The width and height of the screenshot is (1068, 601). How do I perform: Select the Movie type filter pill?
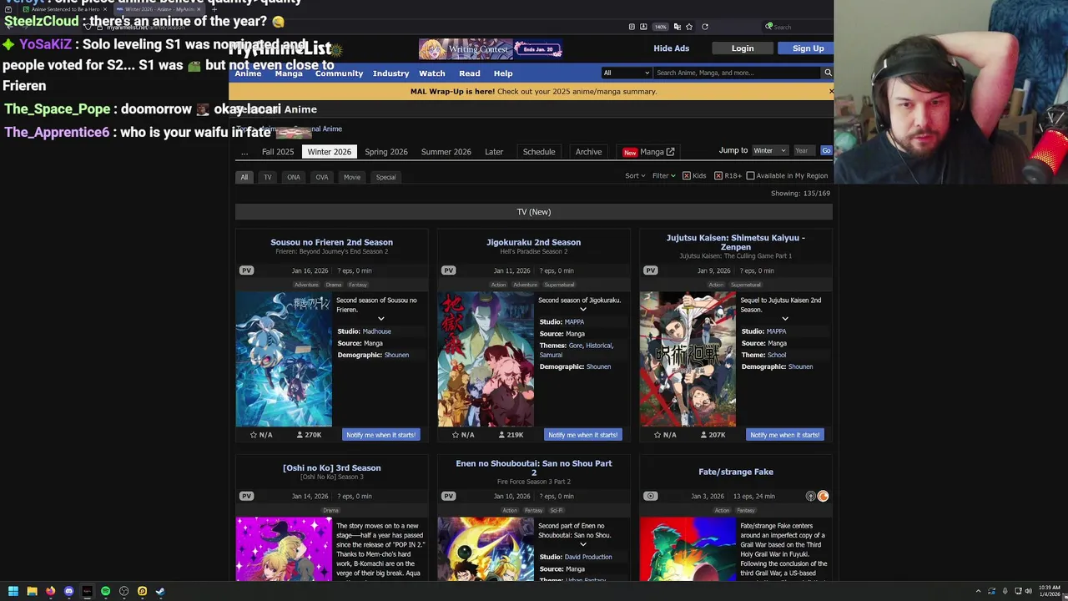pos(352,177)
